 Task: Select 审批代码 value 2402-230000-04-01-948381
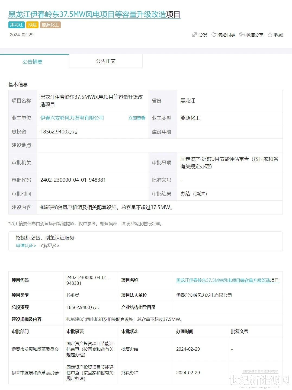[x=73, y=180]
